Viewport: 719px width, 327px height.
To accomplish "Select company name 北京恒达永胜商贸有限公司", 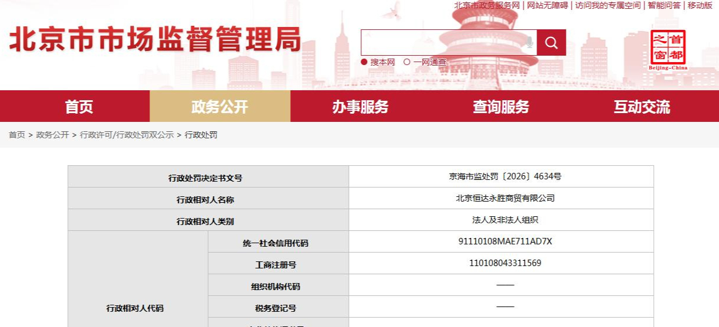I will coord(505,198).
